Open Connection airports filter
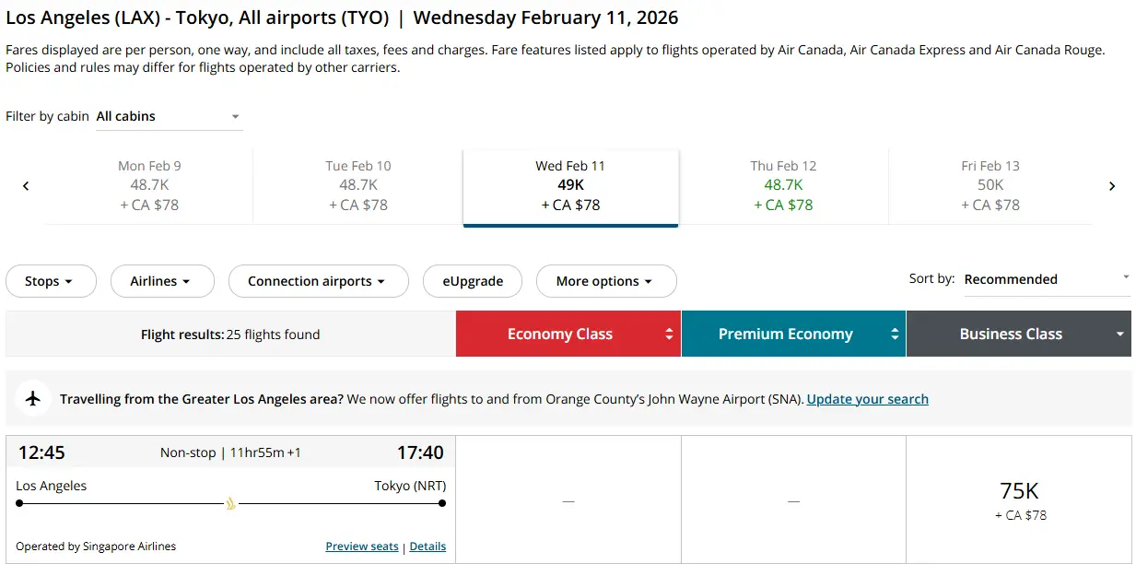Viewport: 1136px width, 564px height. tap(318, 281)
